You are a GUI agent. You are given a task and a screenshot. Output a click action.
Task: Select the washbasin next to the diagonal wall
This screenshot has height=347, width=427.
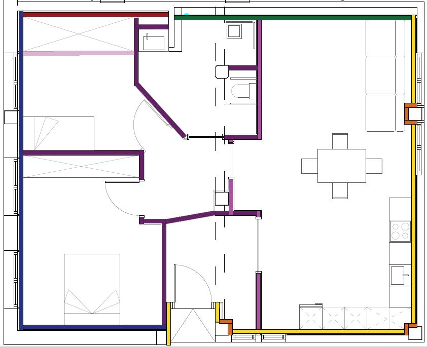click(153, 42)
